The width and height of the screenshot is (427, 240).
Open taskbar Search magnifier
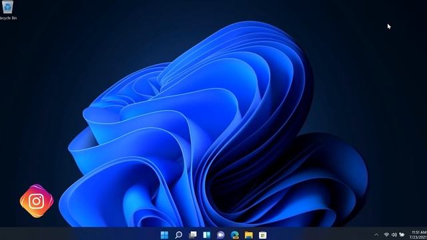[x=179, y=235]
